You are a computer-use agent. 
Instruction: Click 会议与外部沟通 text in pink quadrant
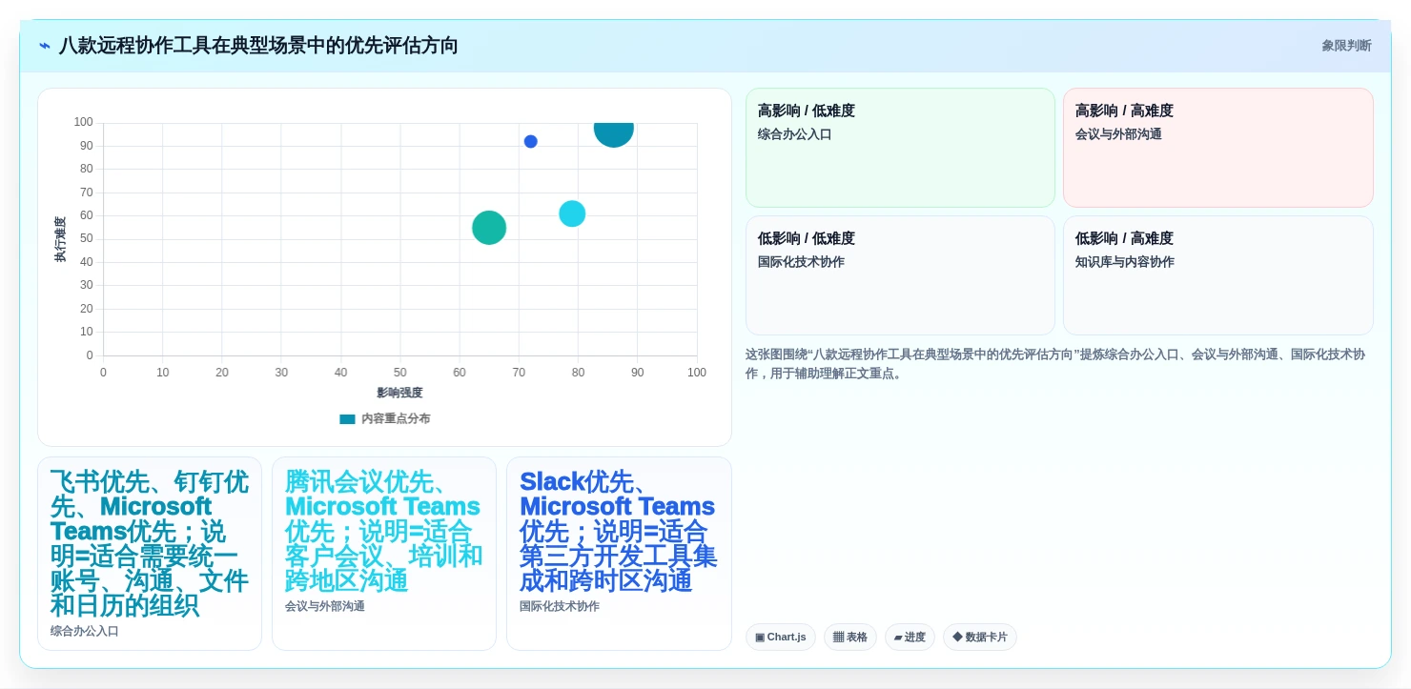(1118, 134)
